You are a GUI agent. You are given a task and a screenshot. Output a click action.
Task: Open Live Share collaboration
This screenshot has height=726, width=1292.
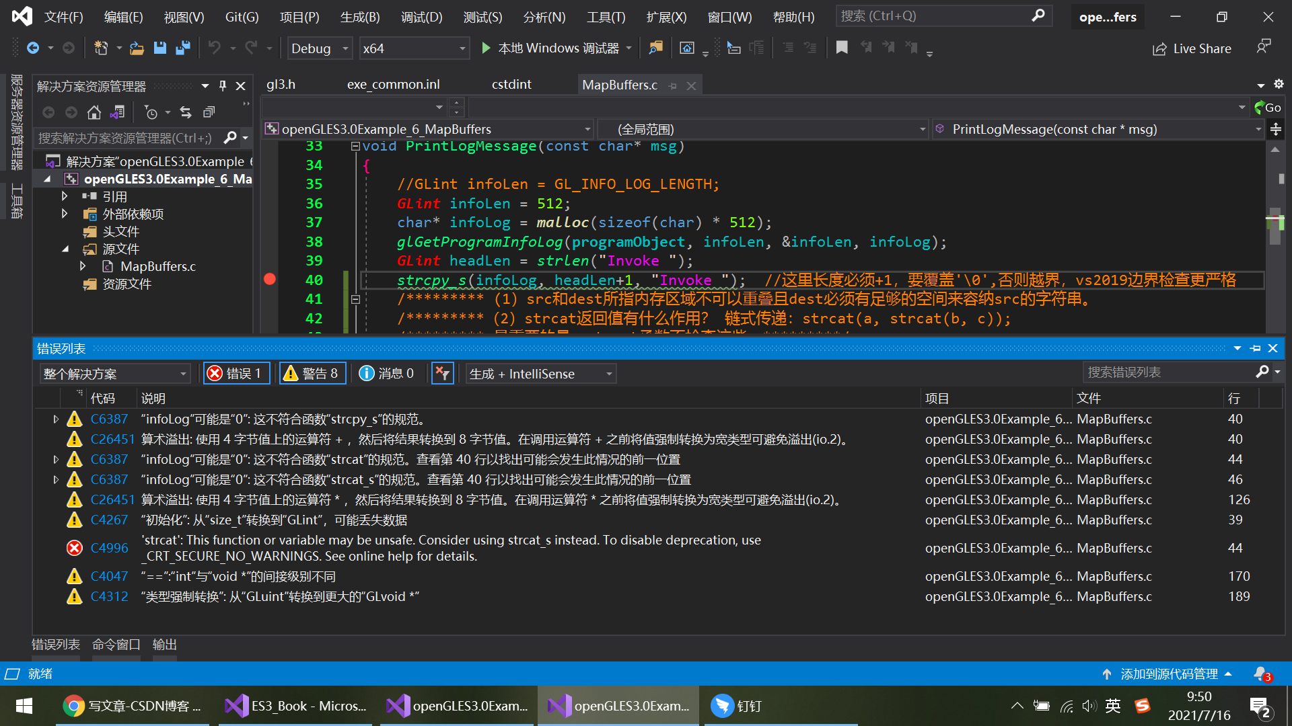(1191, 48)
